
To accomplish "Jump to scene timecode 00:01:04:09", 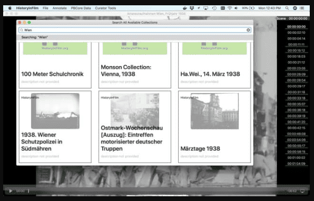I will pyautogui.click(x=296, y=163).
